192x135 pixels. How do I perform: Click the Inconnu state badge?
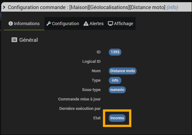117,118
